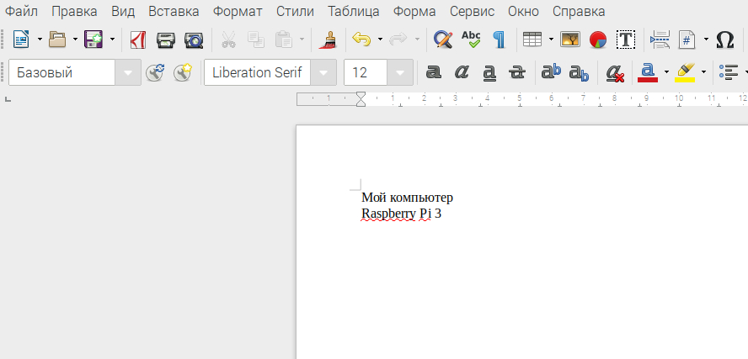Image resolution: width=748 pixels, height=359 pixels.
Task: Update the selected paragraph style
Action: click(x=155, y=72)
